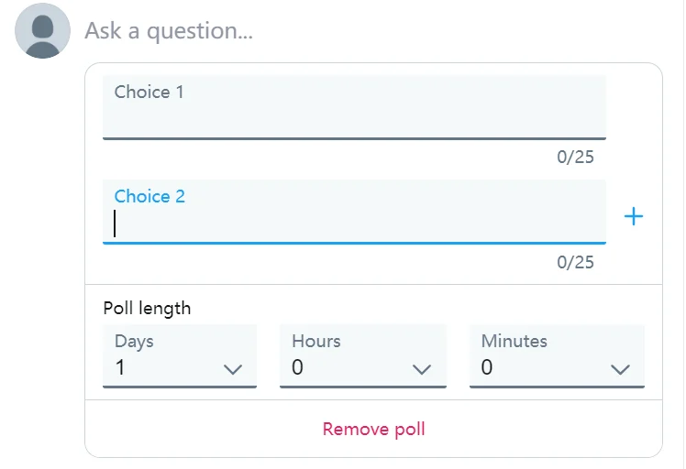
Task: Click the Days dropdown chevron arrow
Action: click(x=233, y=369)
